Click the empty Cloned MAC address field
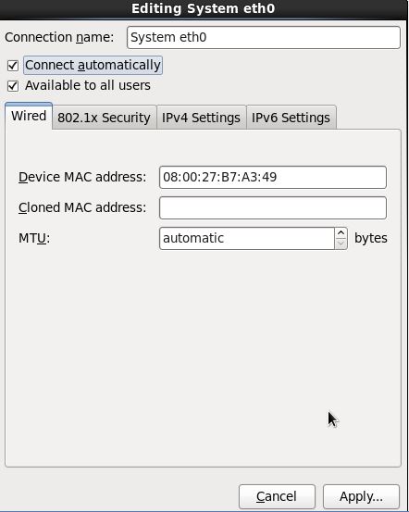 coord(273,207)
